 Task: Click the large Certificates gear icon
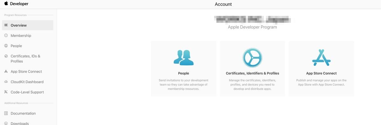point(252,58)
